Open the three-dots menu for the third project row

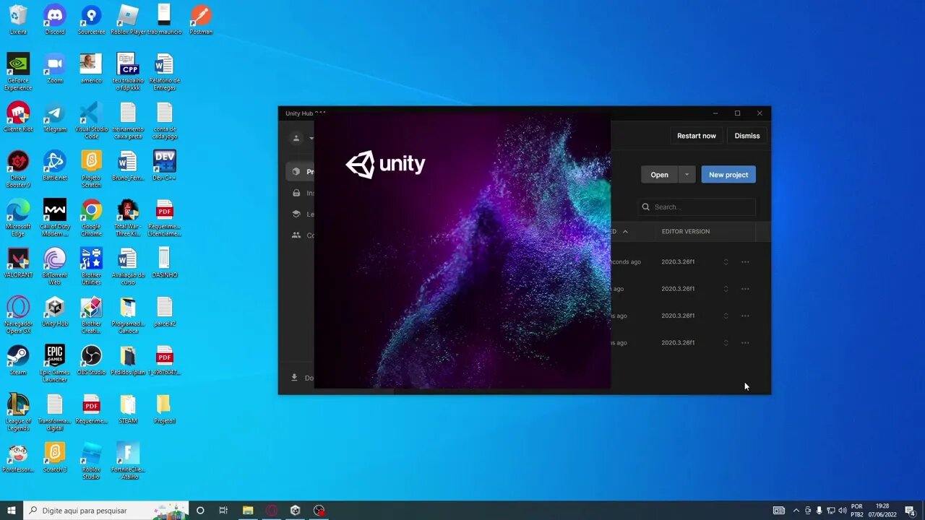pyautogui.click(x=745, y=316)
